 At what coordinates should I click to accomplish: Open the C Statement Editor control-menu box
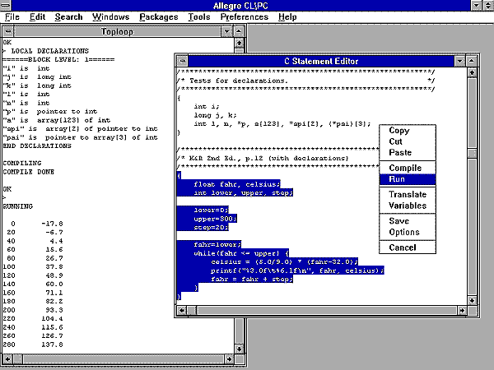point(182,62)
